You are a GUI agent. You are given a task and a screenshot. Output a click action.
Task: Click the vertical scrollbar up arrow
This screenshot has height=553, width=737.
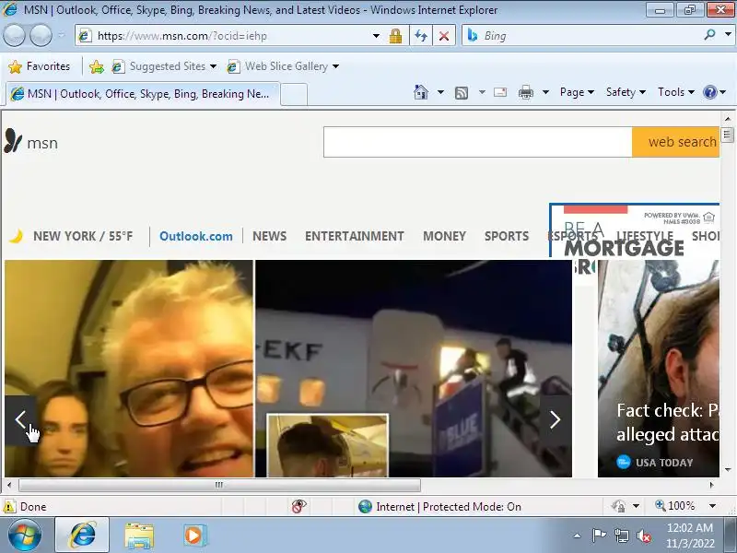click(x=728, y=119)
